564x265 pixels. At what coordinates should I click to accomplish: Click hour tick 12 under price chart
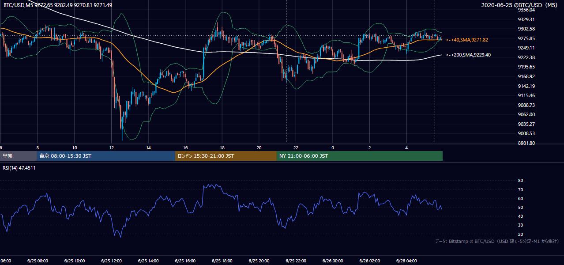tap(111, 148)
